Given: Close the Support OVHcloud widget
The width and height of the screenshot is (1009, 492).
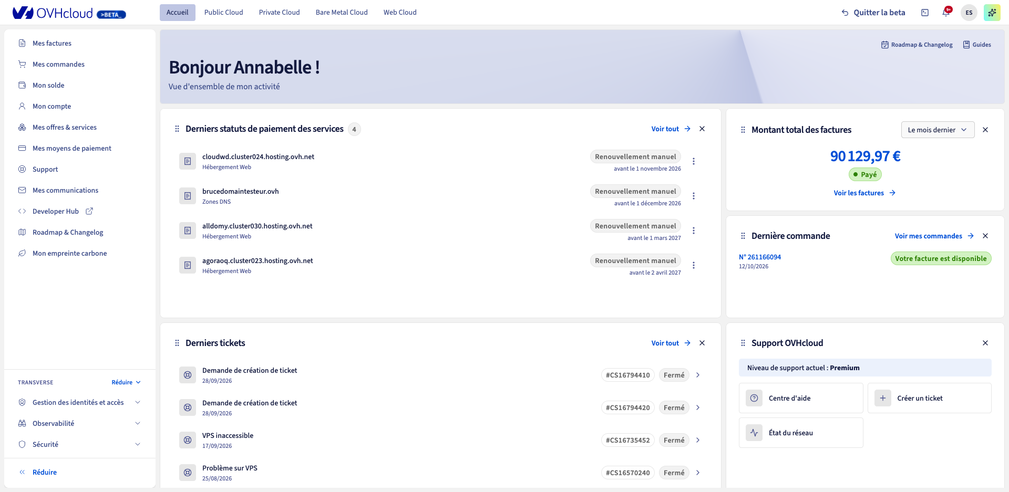Looking at the screenshot, I should click(985, 343).
